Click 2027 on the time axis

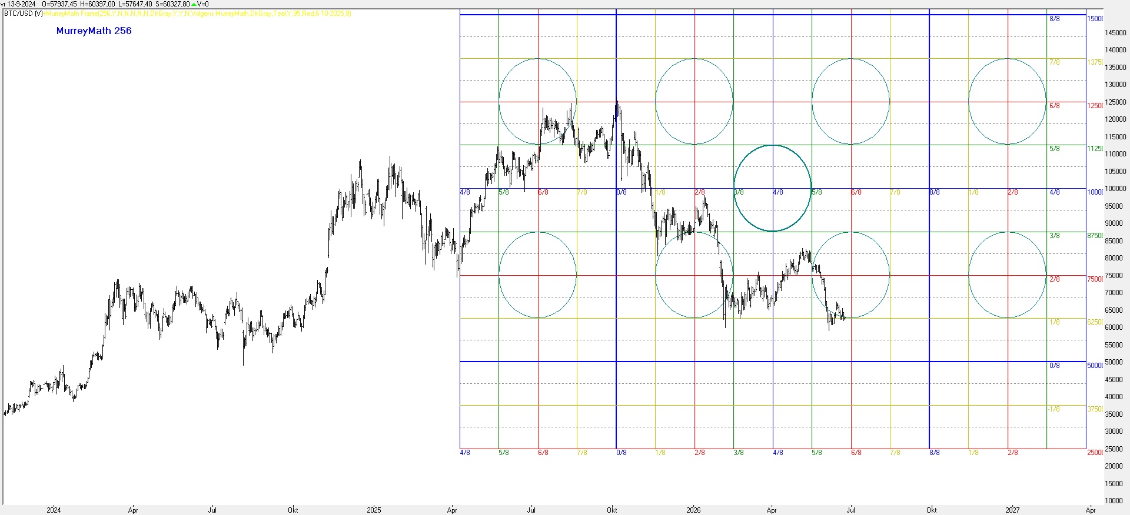tap(1012, 510)
